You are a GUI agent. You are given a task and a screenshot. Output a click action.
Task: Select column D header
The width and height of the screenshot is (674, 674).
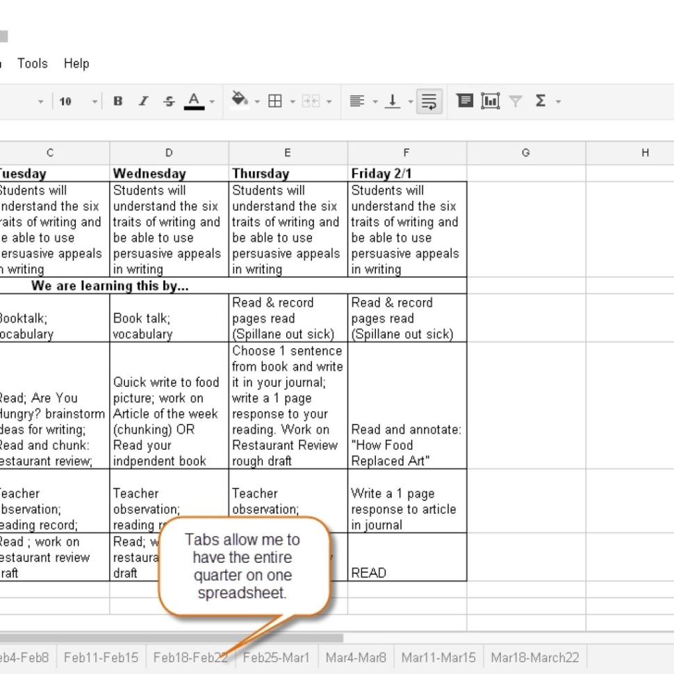(x=169, y=153)
